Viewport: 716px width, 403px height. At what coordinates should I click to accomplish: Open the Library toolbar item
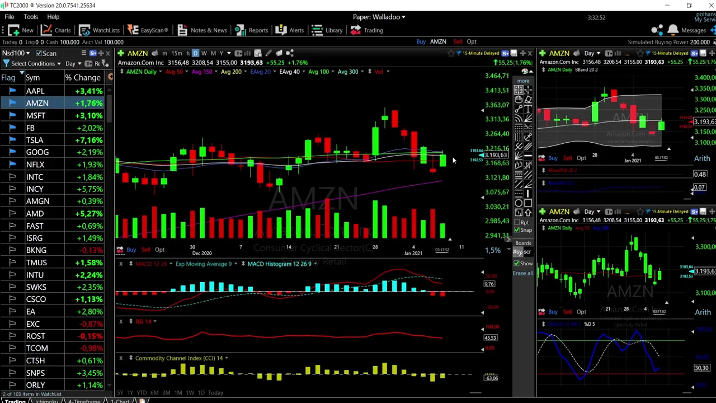point(327,30)
